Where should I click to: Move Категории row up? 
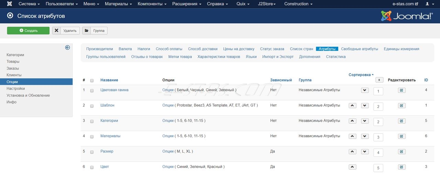coord(352,121)
